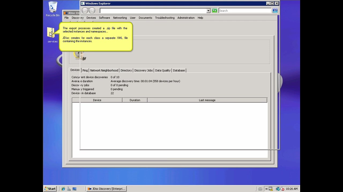Click the Show Desktop quick launch icon
Viewport: 343px width, 192px height.
tap(74, 189)
